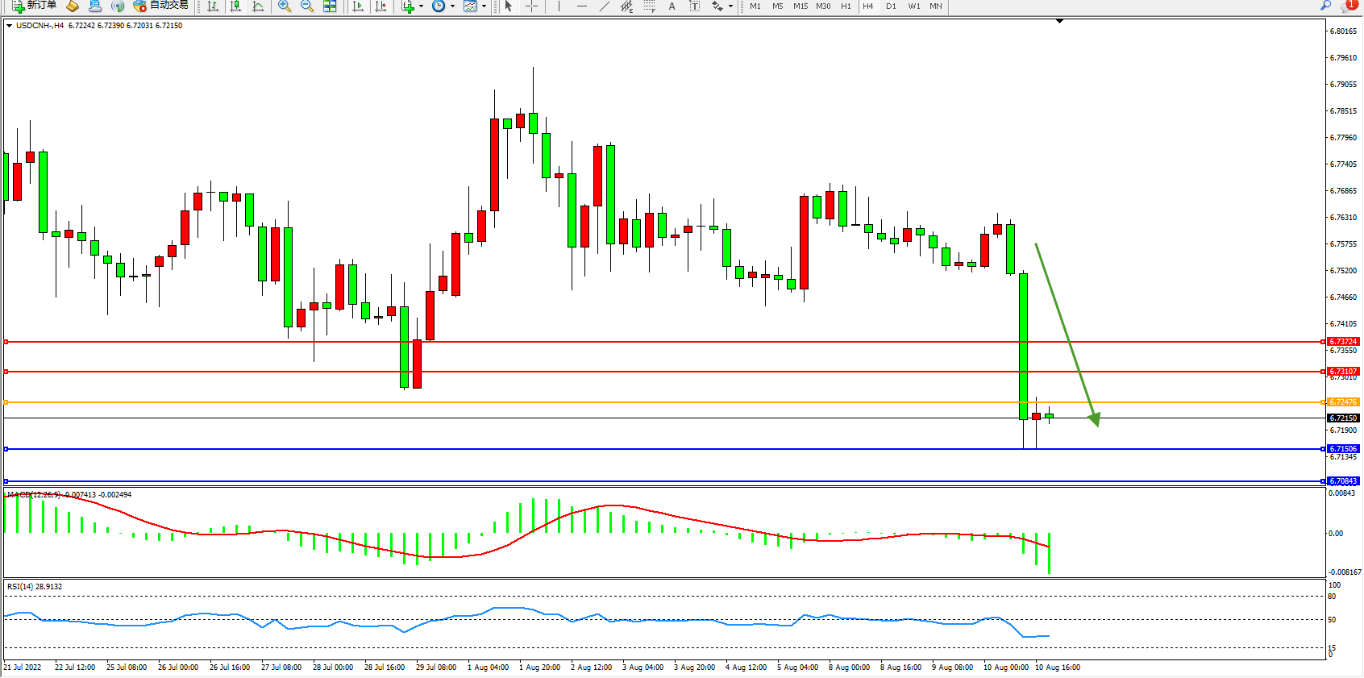The image size is (1364, 678).
Task: Toggle the AutoTrading (自动交易) button
Action: point(160,6)
